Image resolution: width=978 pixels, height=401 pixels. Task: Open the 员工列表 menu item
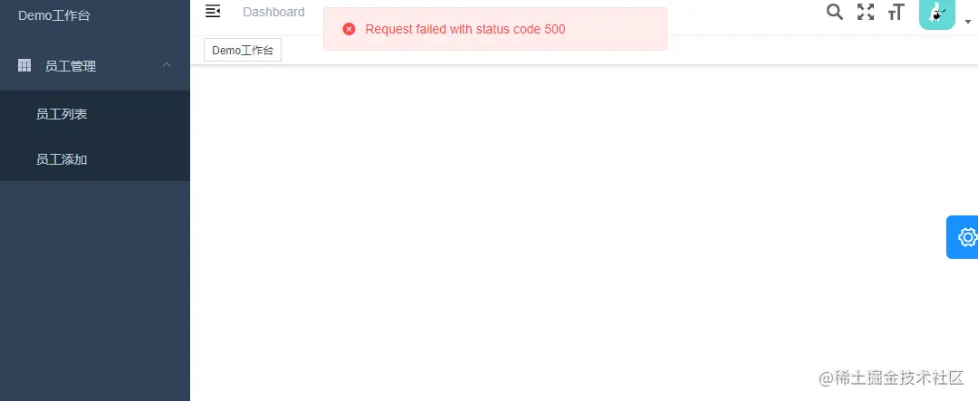(x=95, y=114)
